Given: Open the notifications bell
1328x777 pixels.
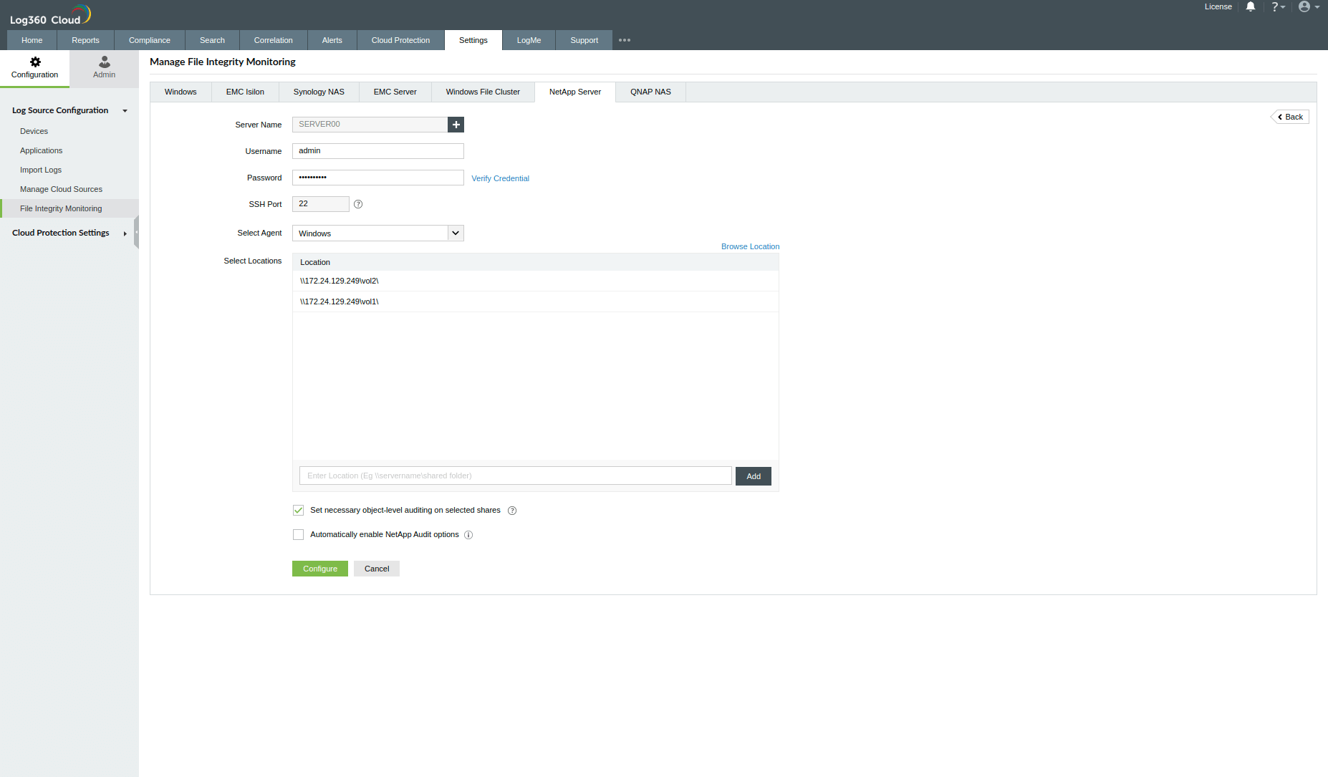Looking at the screenshot, I should point(1250,6).
